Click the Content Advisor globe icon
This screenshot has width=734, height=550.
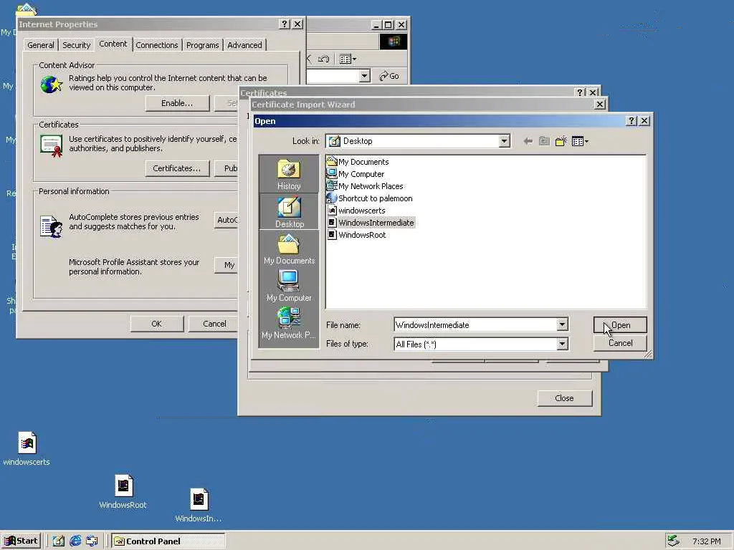[x=52, y=85]
